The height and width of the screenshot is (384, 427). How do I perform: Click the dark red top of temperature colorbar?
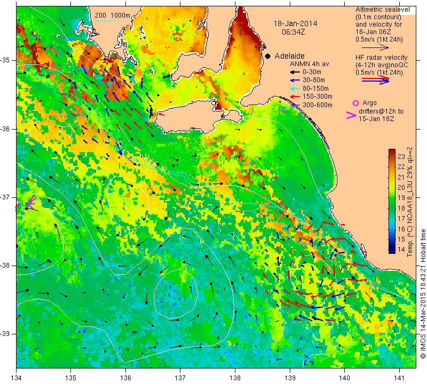(x=392, y=151)
